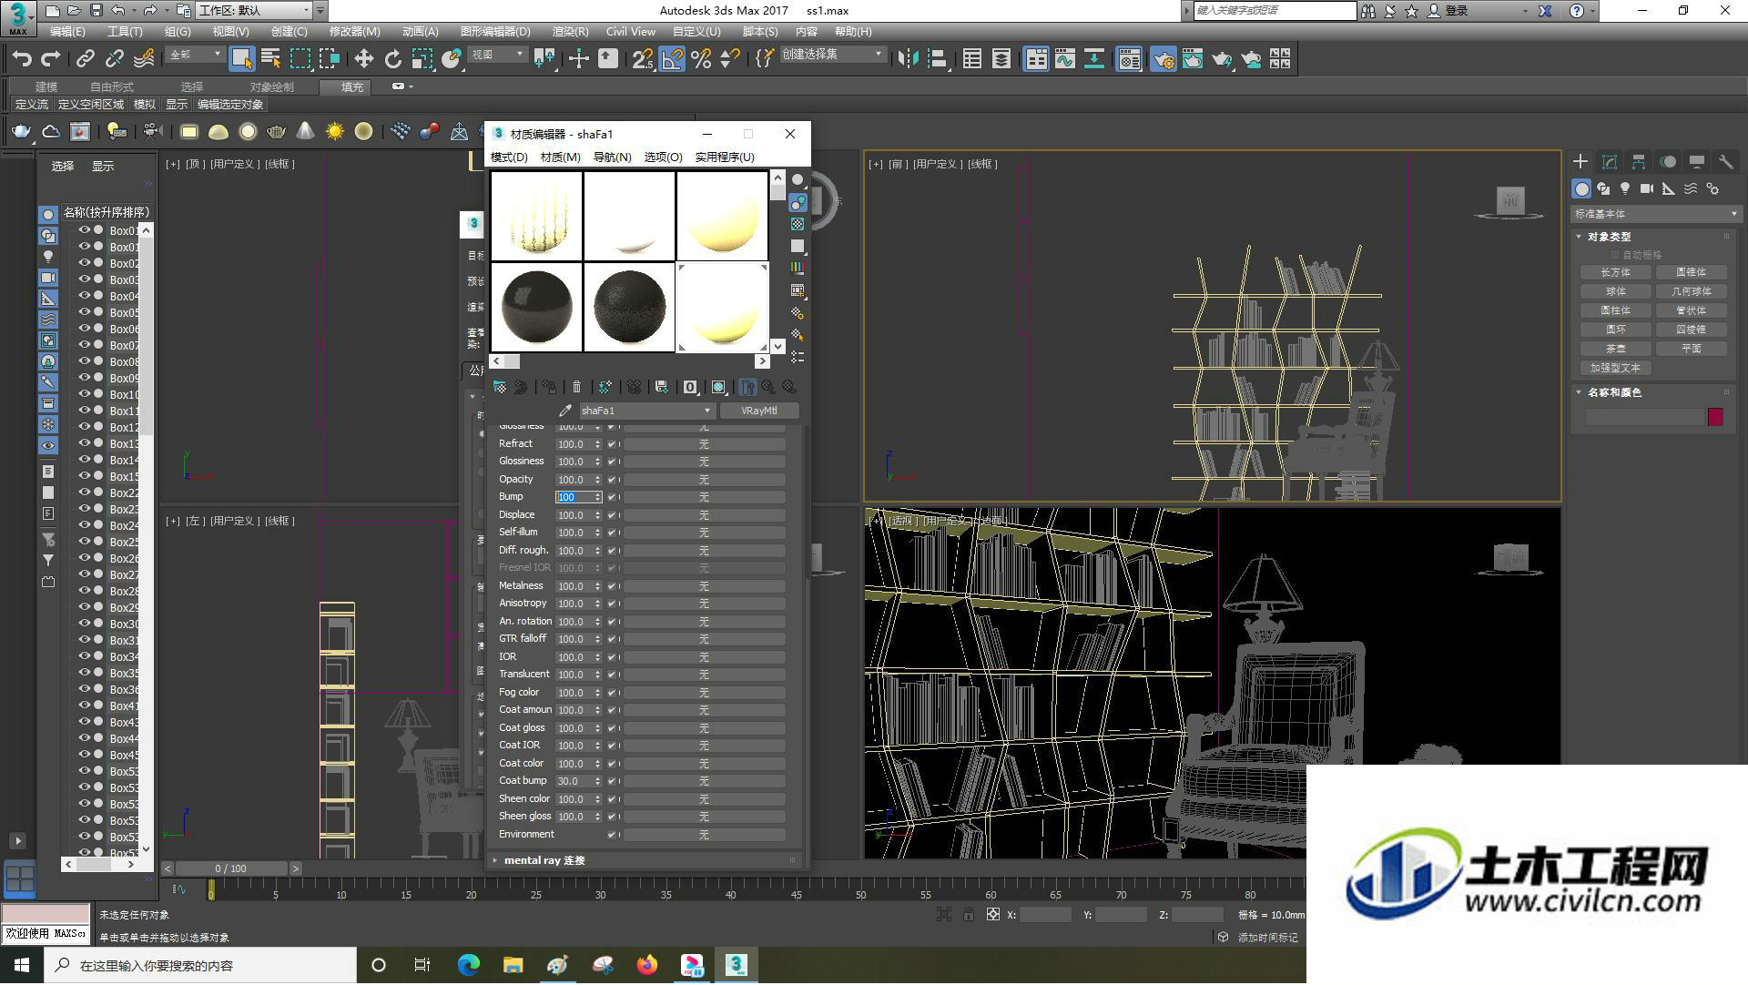Toggle Material Editor background checker icon

(798, 224)
